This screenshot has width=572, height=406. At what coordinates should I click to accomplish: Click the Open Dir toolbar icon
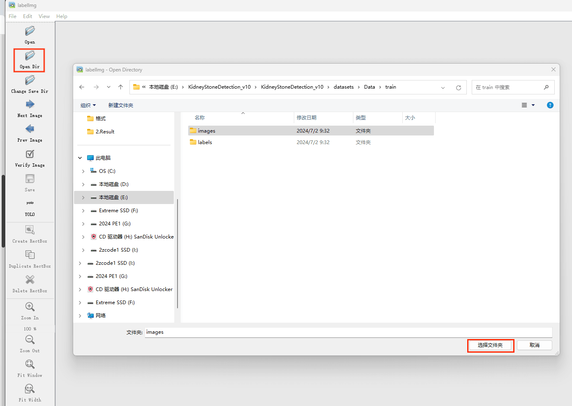point(30,56)
